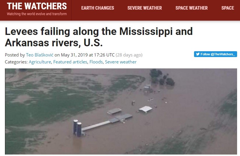Viewport: 240px width, 156px height.
Task: Open The Watchers site logo
Action: pyautogui.click(x=37, y=6)
